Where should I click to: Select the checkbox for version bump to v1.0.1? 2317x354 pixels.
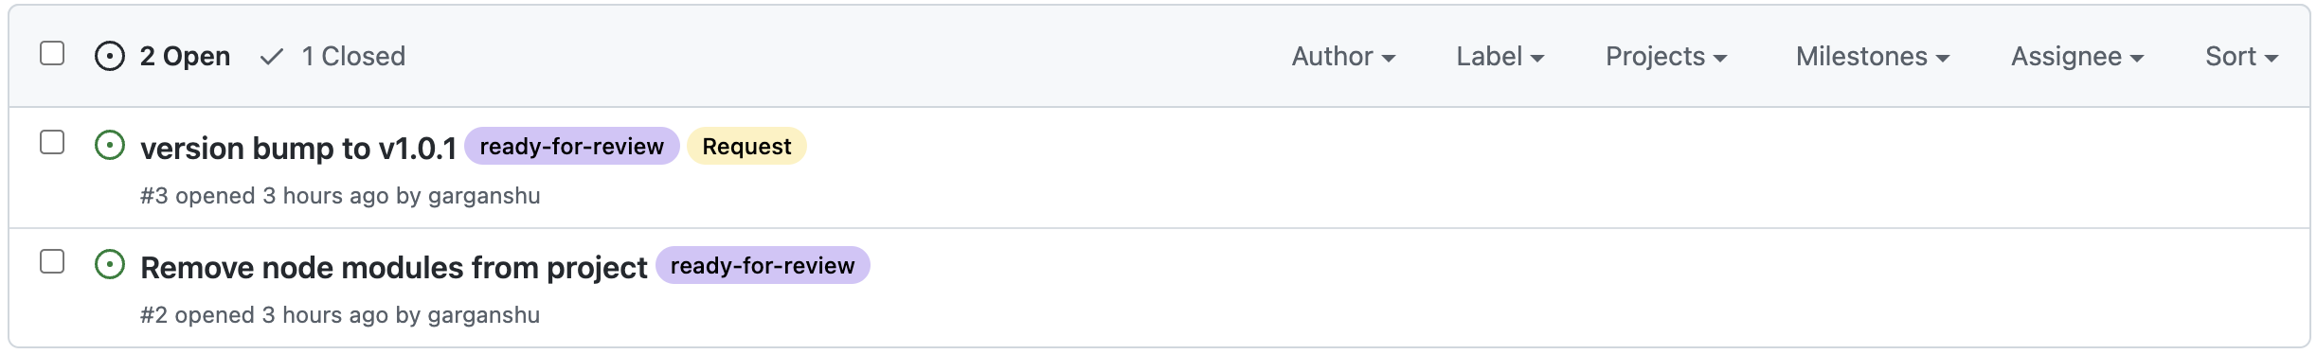click(x=52, y=142)
